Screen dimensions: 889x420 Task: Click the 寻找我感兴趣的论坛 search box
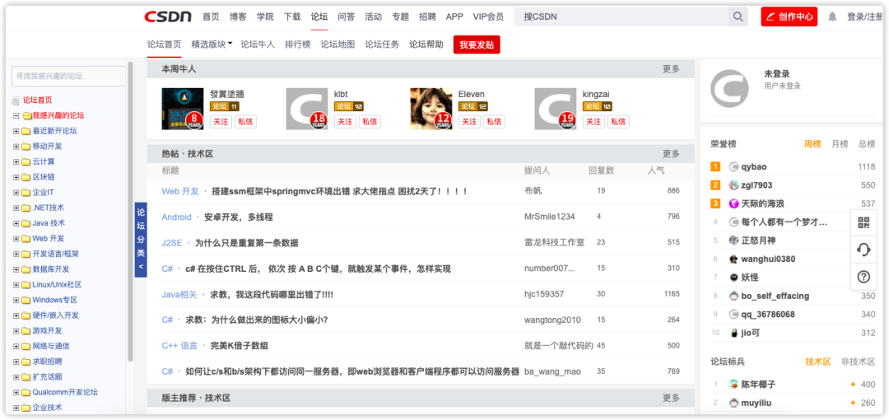click(x=68, y=76)
